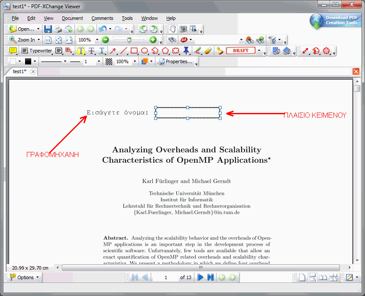
Task: Click the Undo arrow icon
Action: click(103, 29)
